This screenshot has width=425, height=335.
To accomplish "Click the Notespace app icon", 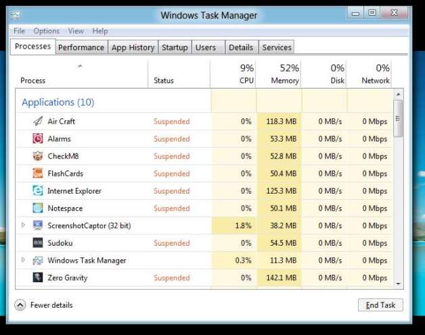I will 38,208.
